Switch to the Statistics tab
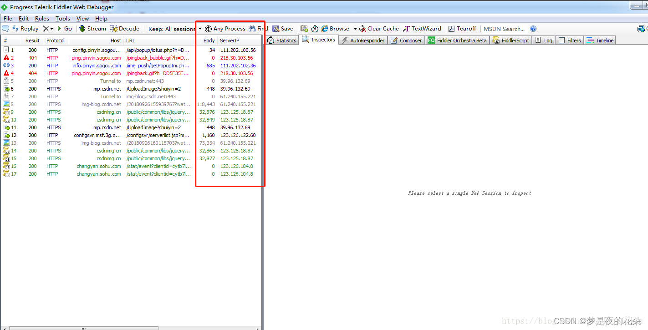This screenshot has height=330, width=648. tap(282, 41)
